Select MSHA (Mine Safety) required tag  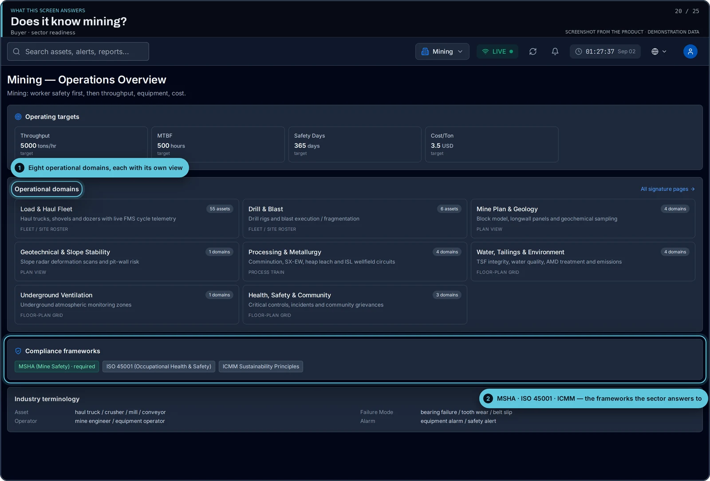pyautogui.click(x=57, y=367)
